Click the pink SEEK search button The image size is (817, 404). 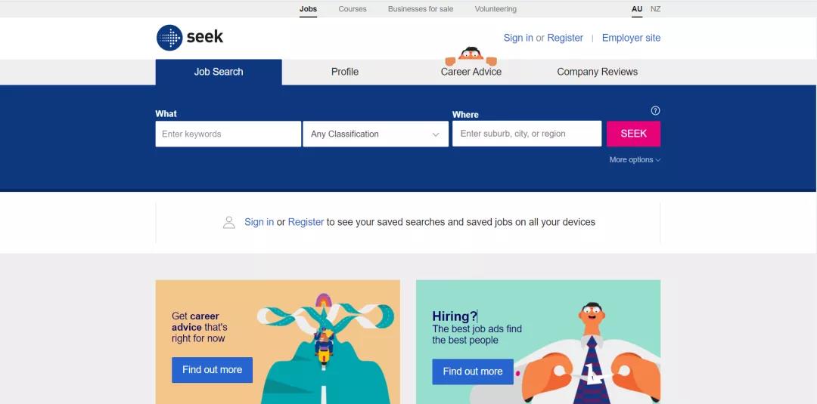(634, 134)
